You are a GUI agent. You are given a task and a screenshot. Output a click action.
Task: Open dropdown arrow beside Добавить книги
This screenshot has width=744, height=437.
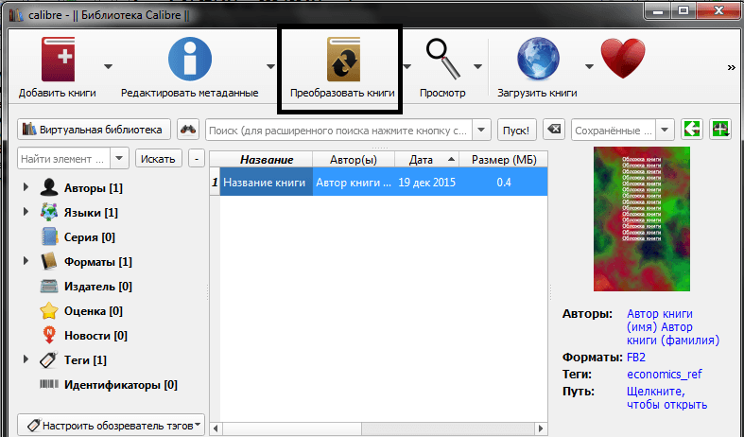(x=108, y=66)
